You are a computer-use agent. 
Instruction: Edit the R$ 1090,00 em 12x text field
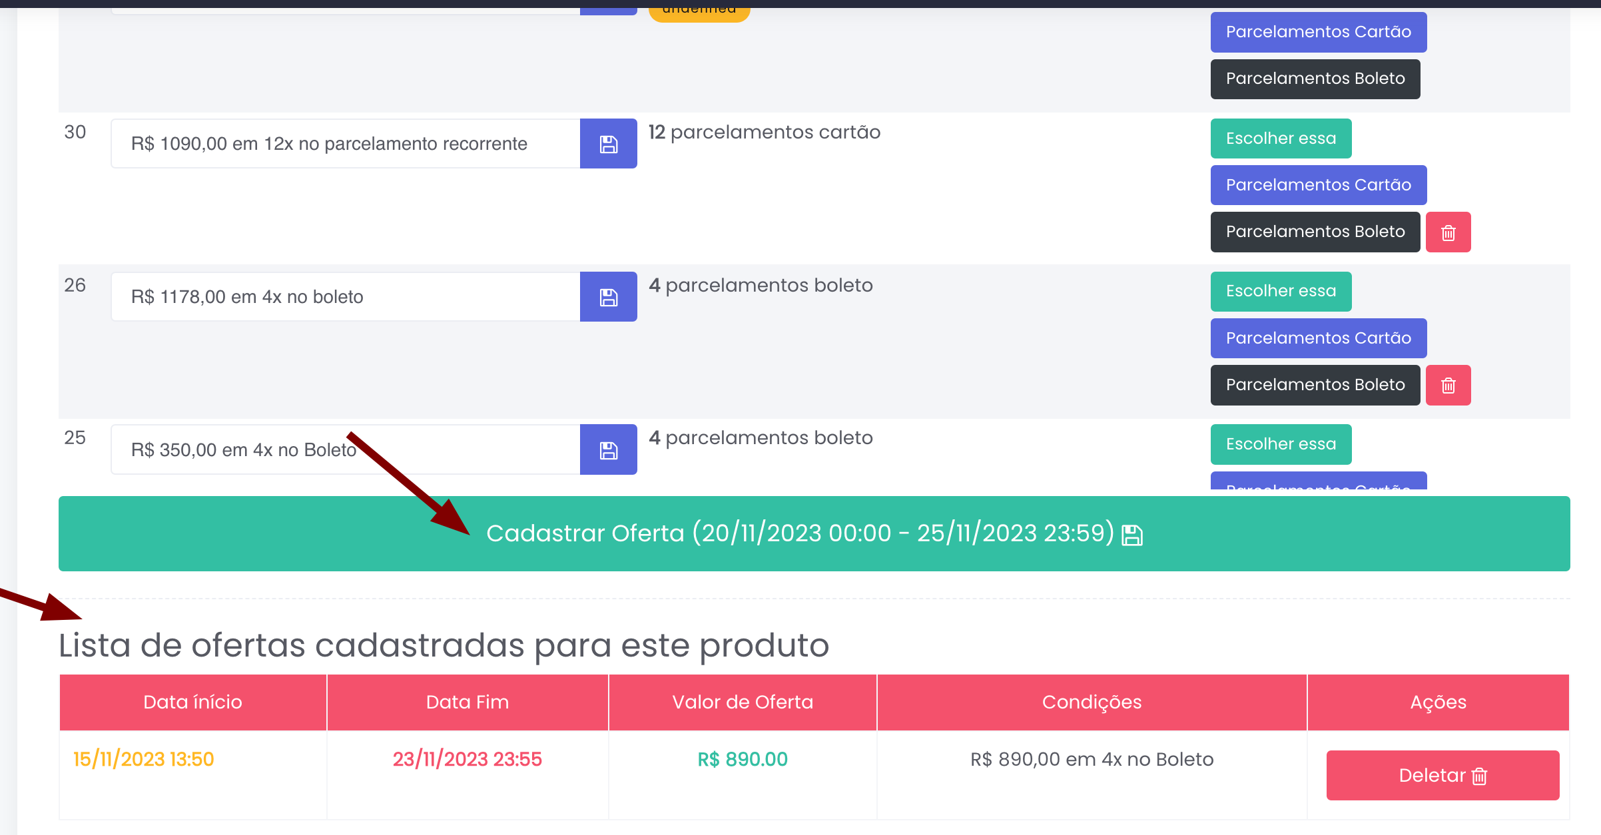click(x=345, y=144)
